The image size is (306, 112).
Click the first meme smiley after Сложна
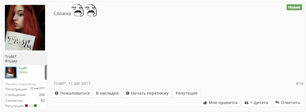click(77, 10)
